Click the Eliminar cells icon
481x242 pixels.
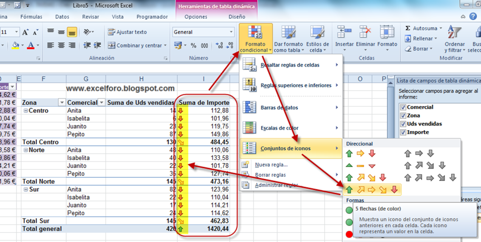(365, 32)
